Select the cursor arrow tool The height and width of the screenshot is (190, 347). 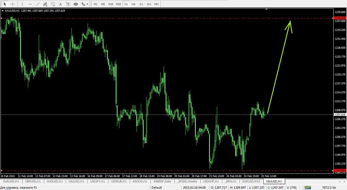pyautogui.click(x=5, y=4)
